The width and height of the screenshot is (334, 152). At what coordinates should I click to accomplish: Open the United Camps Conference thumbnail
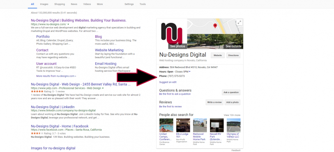(166, 125)
